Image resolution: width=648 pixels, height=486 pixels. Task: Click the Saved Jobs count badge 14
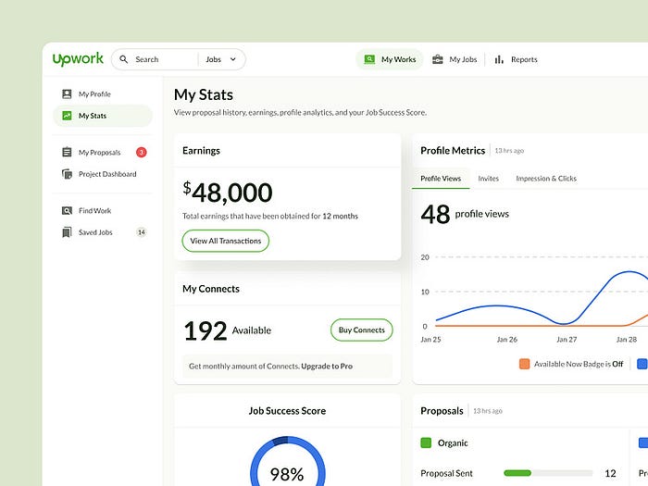click(x=142, y=232)
